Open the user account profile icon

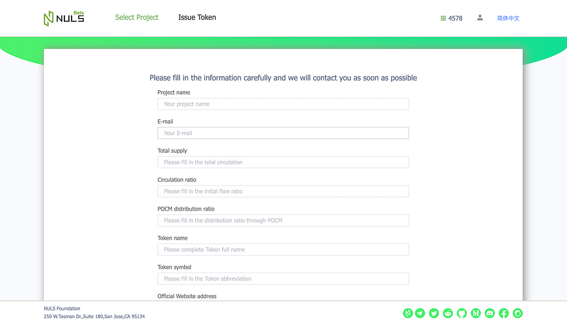tap(480, 18)
